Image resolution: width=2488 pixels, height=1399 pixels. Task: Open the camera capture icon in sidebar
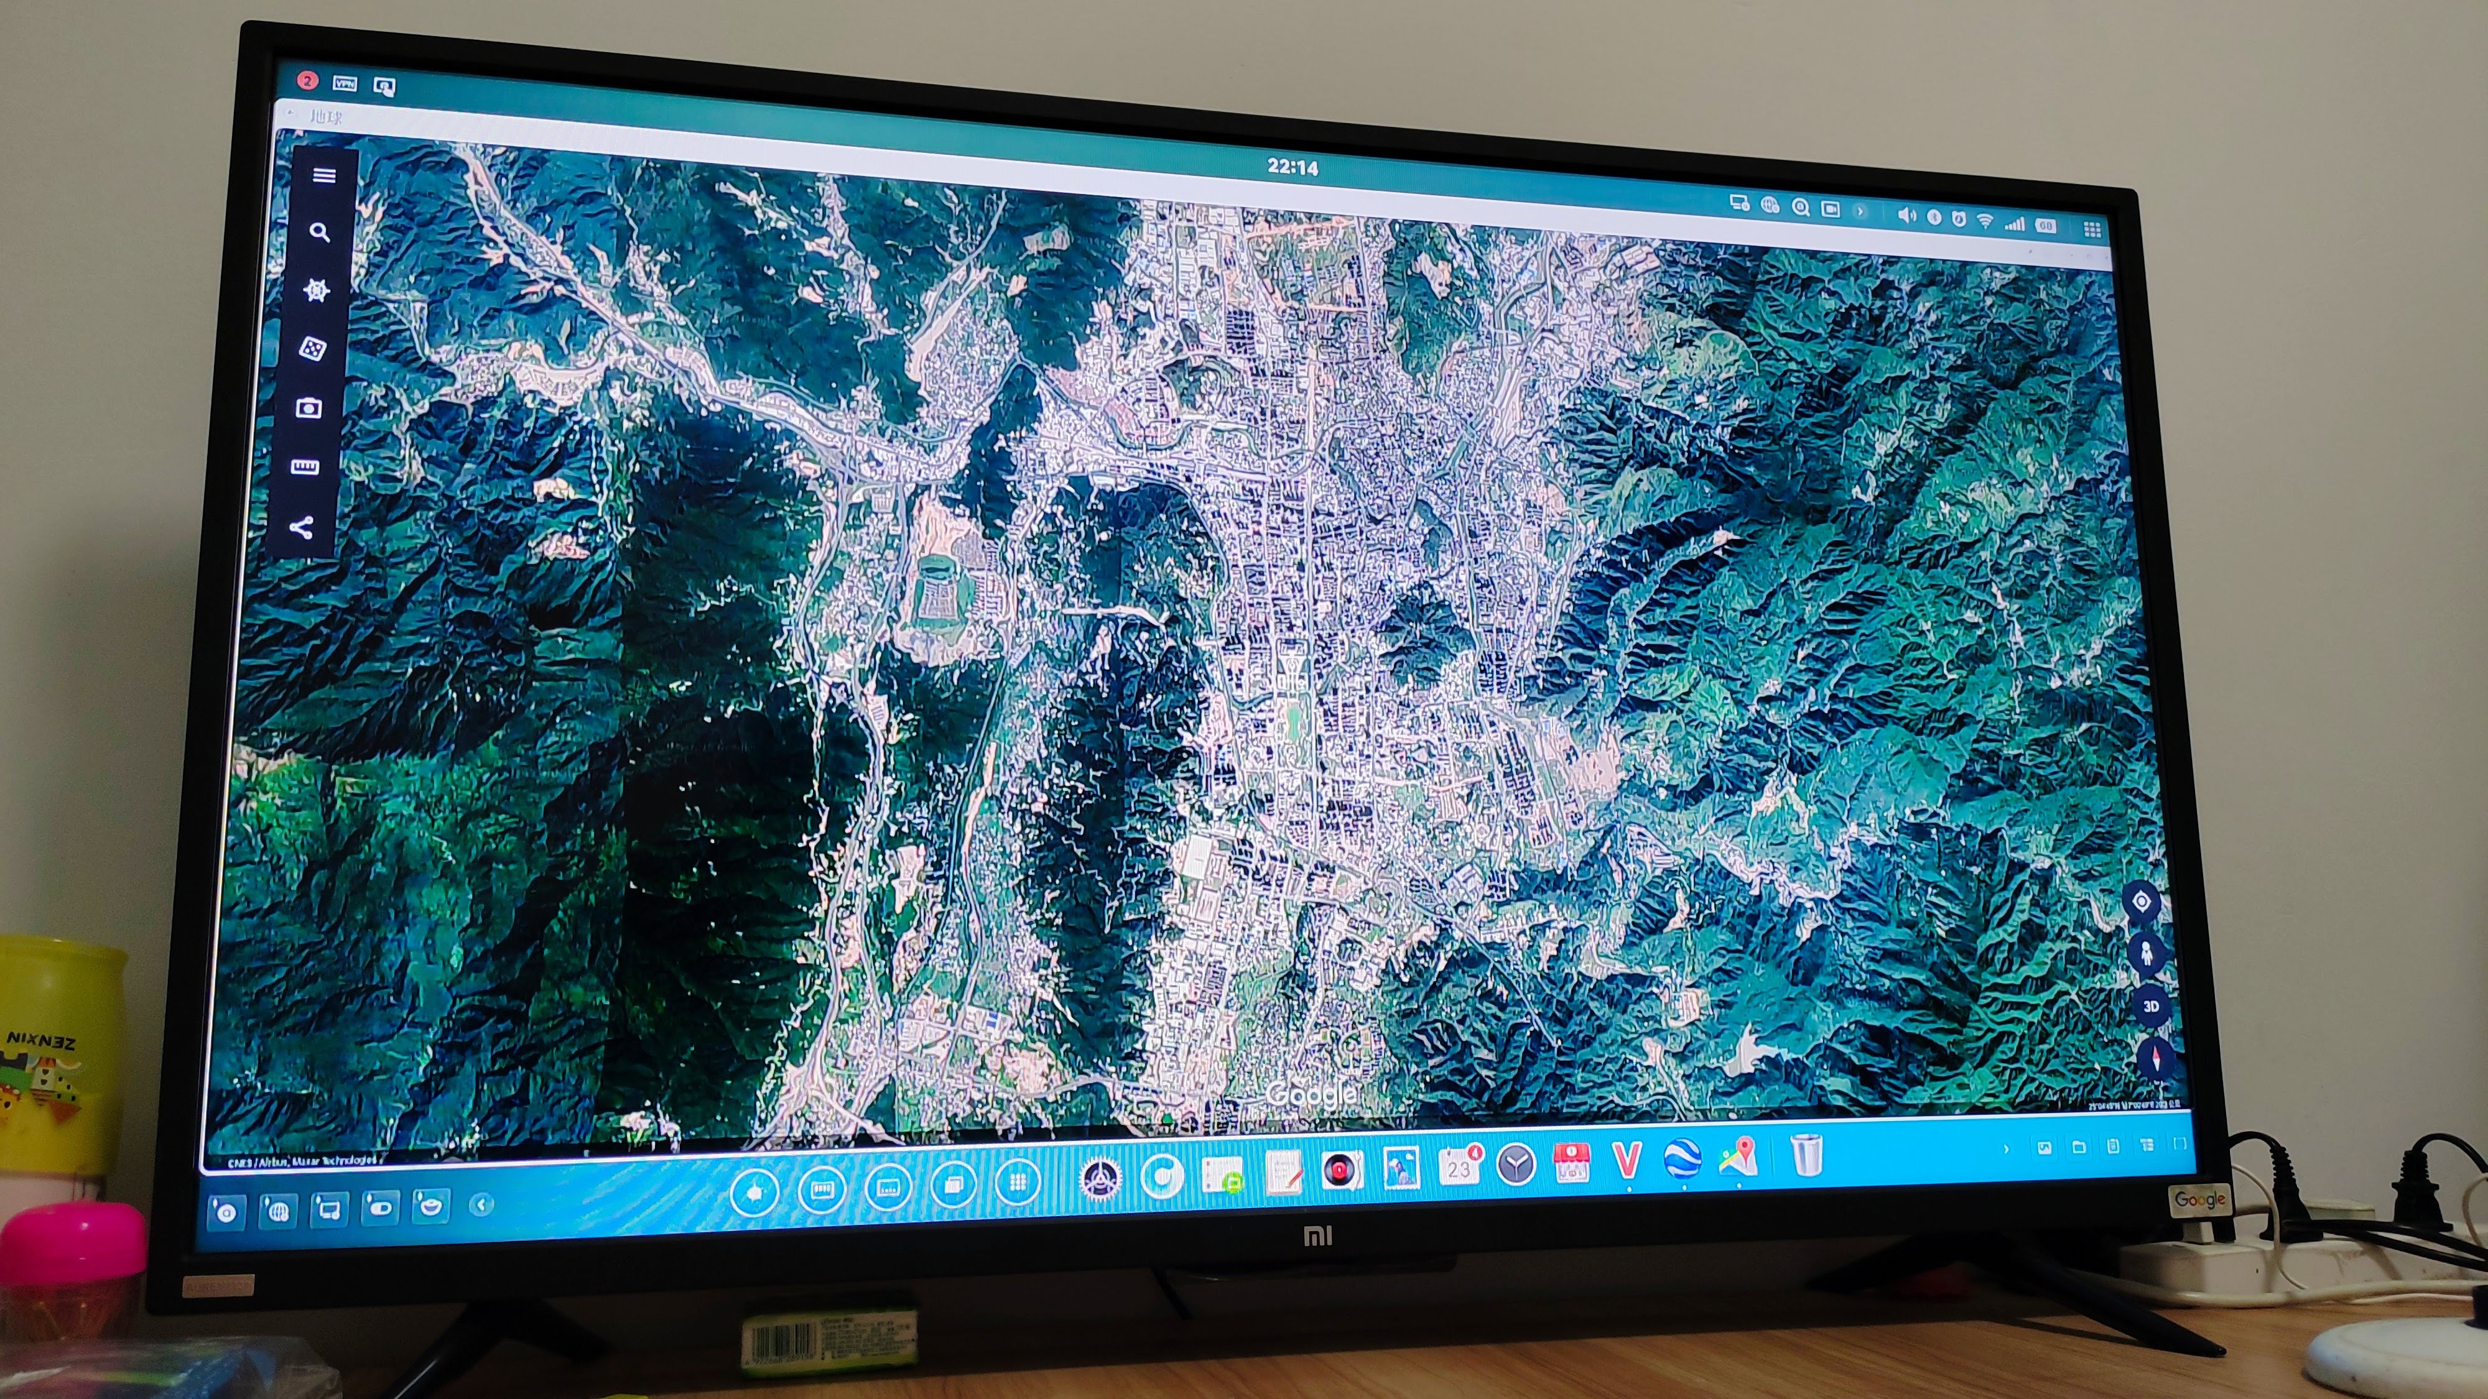[x=309, y=409]
